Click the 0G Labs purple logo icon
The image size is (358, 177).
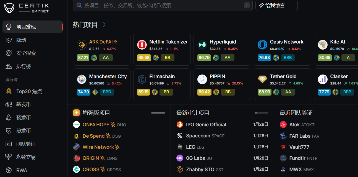(x=180, y=158)
